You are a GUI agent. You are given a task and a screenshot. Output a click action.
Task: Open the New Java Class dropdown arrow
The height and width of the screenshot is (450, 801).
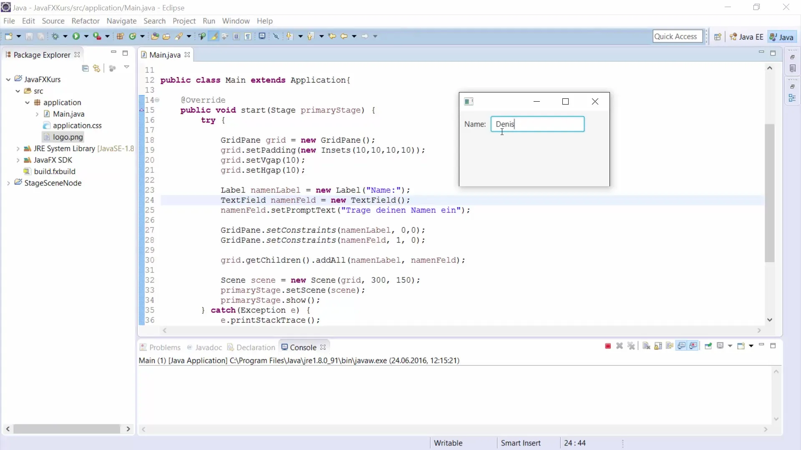(x=142, y=36)
